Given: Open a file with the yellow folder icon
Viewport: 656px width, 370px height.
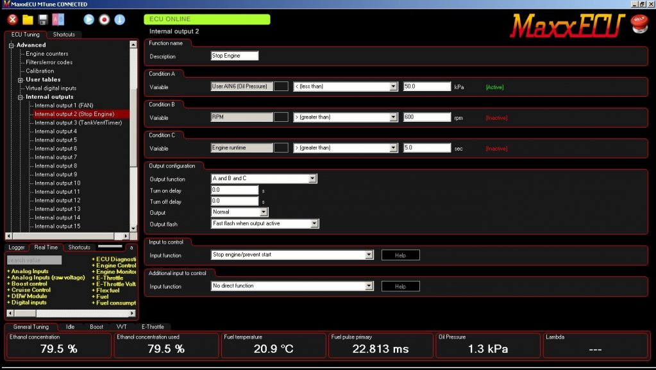Looking at the screenshot, I should click(x=28, y=20).
